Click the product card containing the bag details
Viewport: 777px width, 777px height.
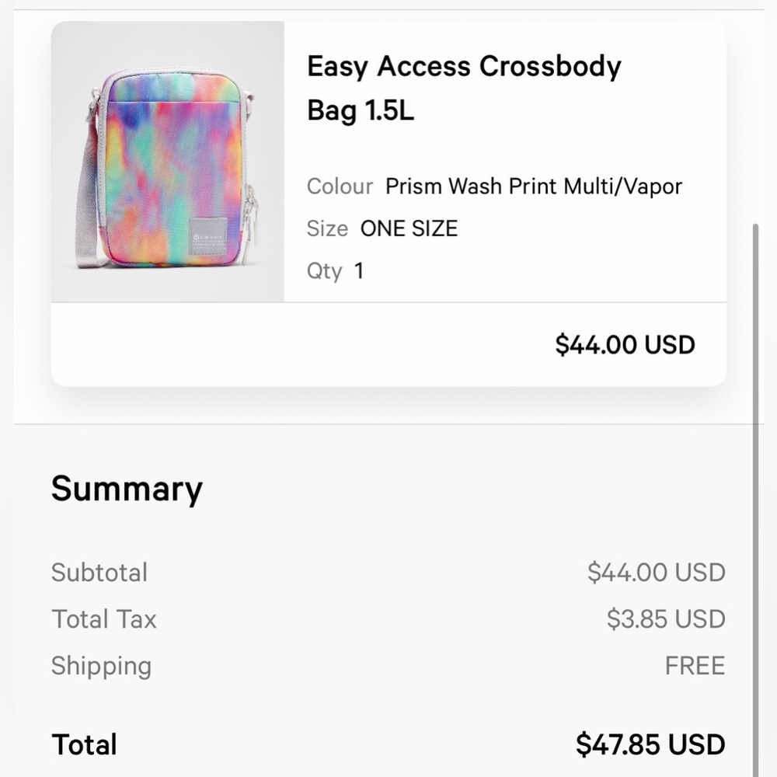point(388,202)
